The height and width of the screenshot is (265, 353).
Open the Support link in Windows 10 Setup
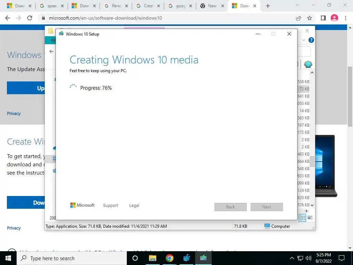click(x=111, y=206)
